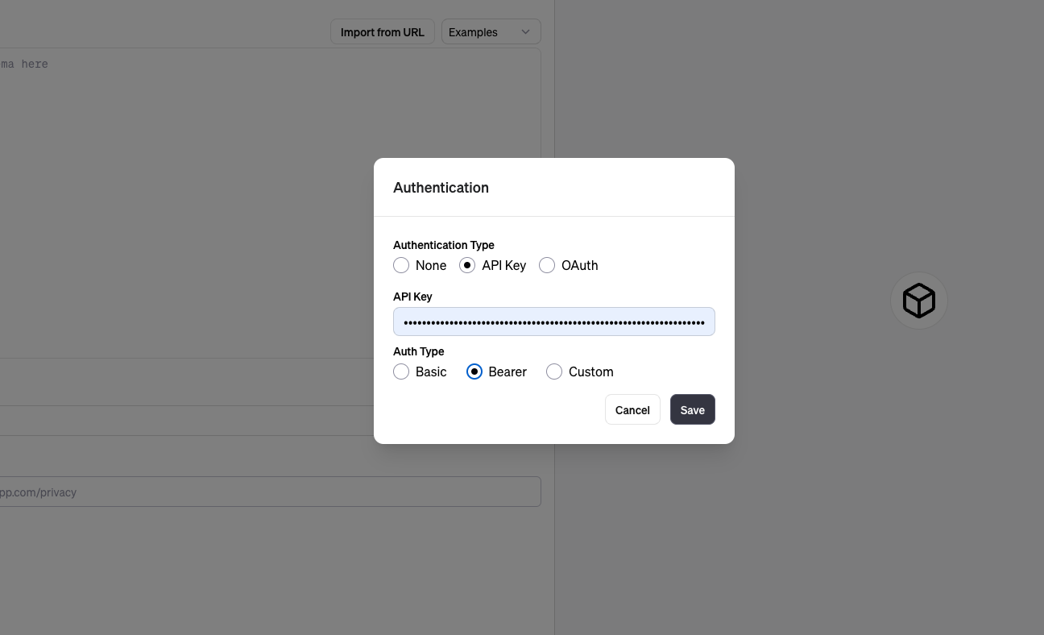Cancel the Authentication dialog
The width and height of the screenshot is (1044, 635).
pyautogui.click(x=632, y=409)
